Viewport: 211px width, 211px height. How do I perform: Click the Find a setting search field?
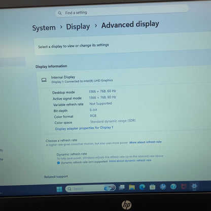tap(122, 11)
